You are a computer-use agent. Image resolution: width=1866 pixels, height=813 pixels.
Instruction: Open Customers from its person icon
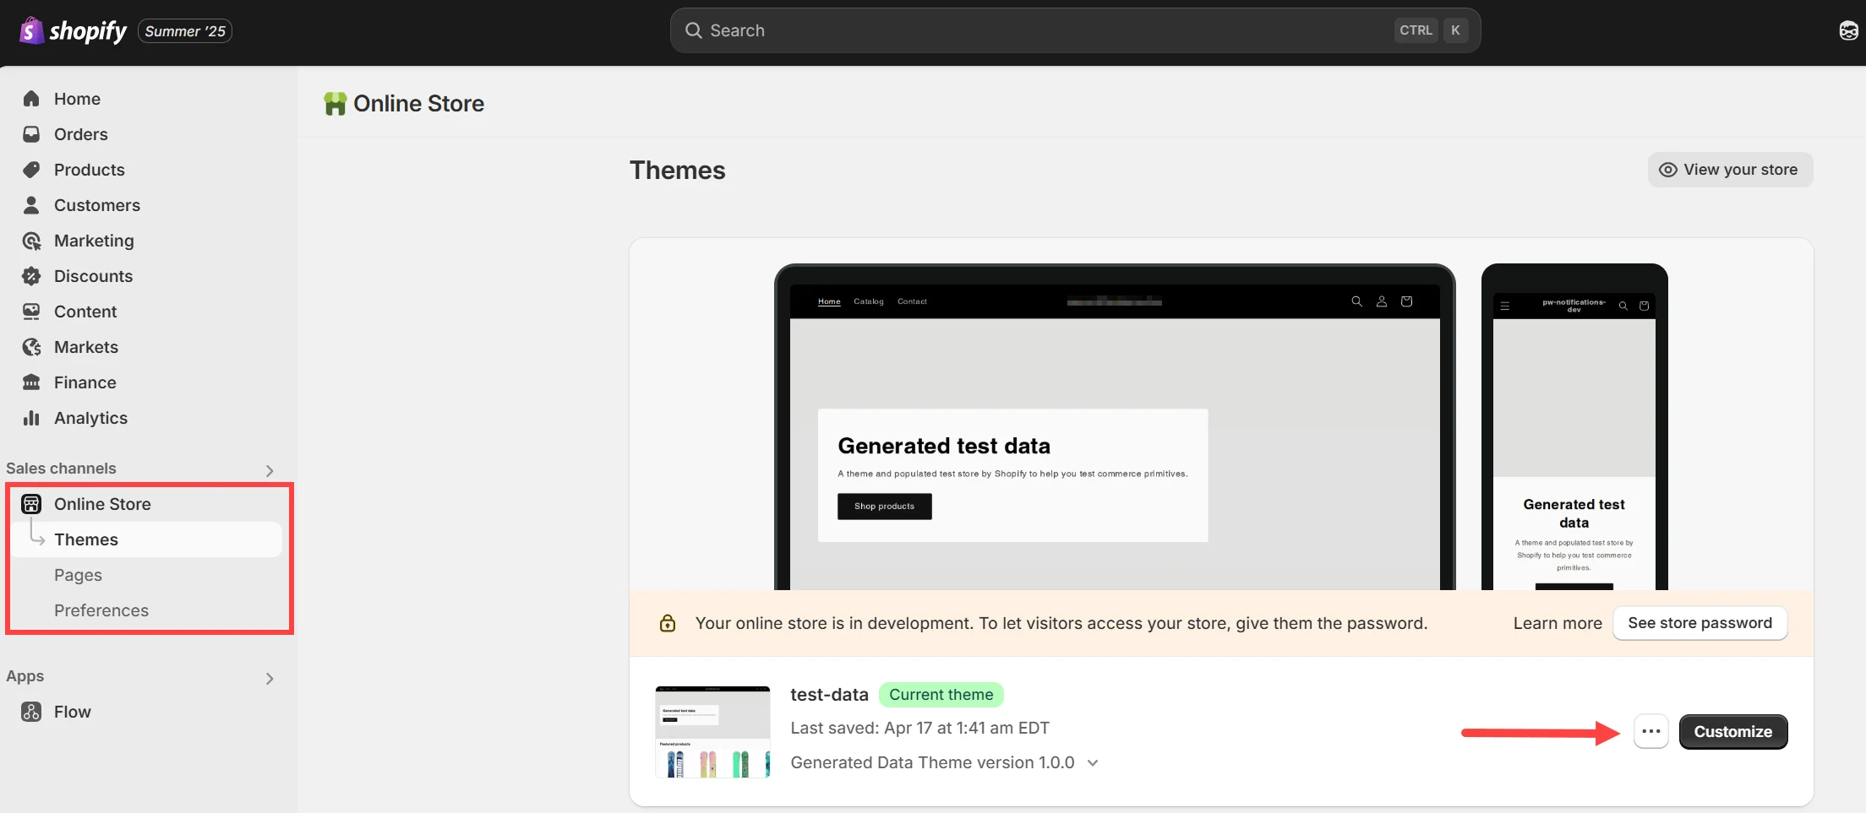pyautogui.click(x=31, y=204)
